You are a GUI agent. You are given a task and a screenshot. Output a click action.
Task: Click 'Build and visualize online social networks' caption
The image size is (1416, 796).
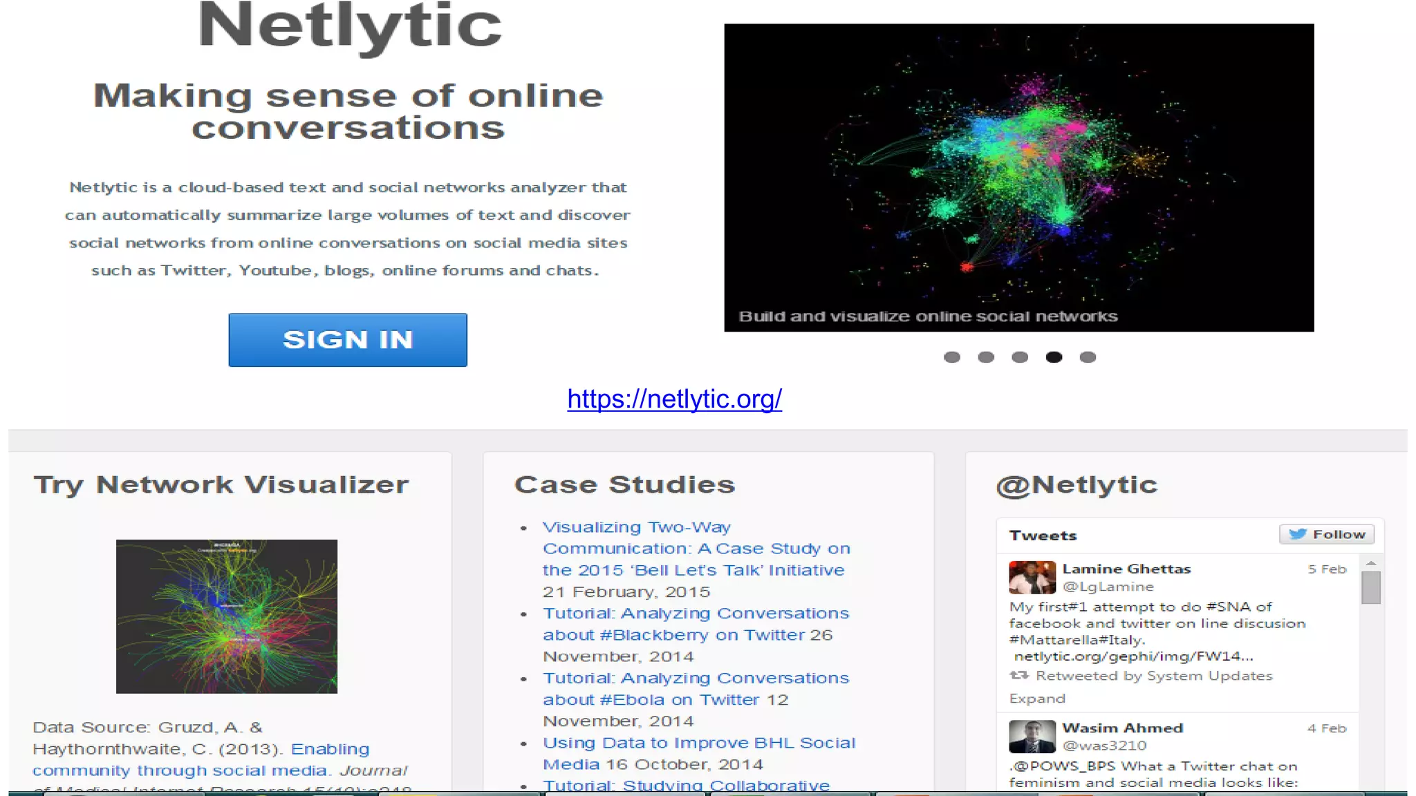click(x=929, y=316)
